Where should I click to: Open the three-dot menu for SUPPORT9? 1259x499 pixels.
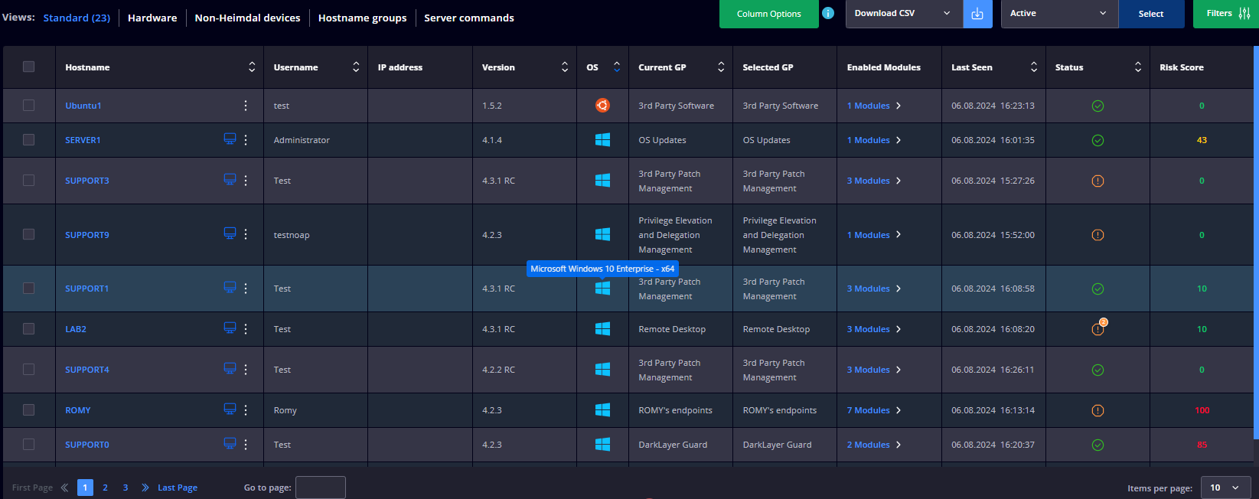(x=246, y=234)
